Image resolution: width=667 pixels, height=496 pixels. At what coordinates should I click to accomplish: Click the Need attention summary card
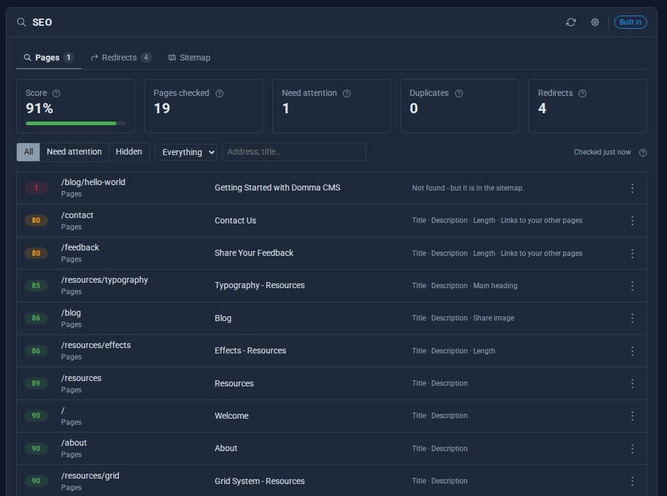point(331,106)
